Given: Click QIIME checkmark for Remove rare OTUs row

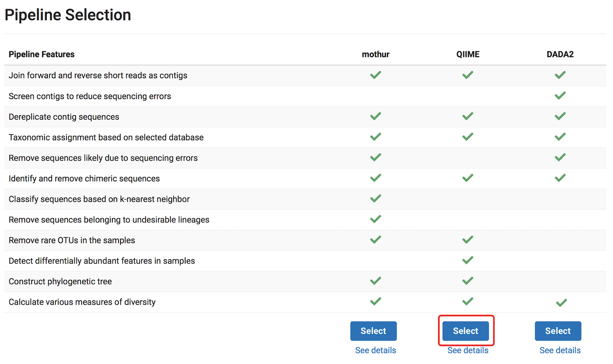Looking at the screenshot, I should coord(468,239).
